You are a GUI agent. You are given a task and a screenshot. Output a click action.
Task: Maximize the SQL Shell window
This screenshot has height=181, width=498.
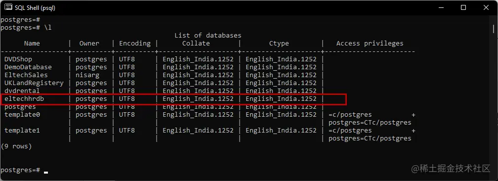pyautogui.click(x=463, y=7)
